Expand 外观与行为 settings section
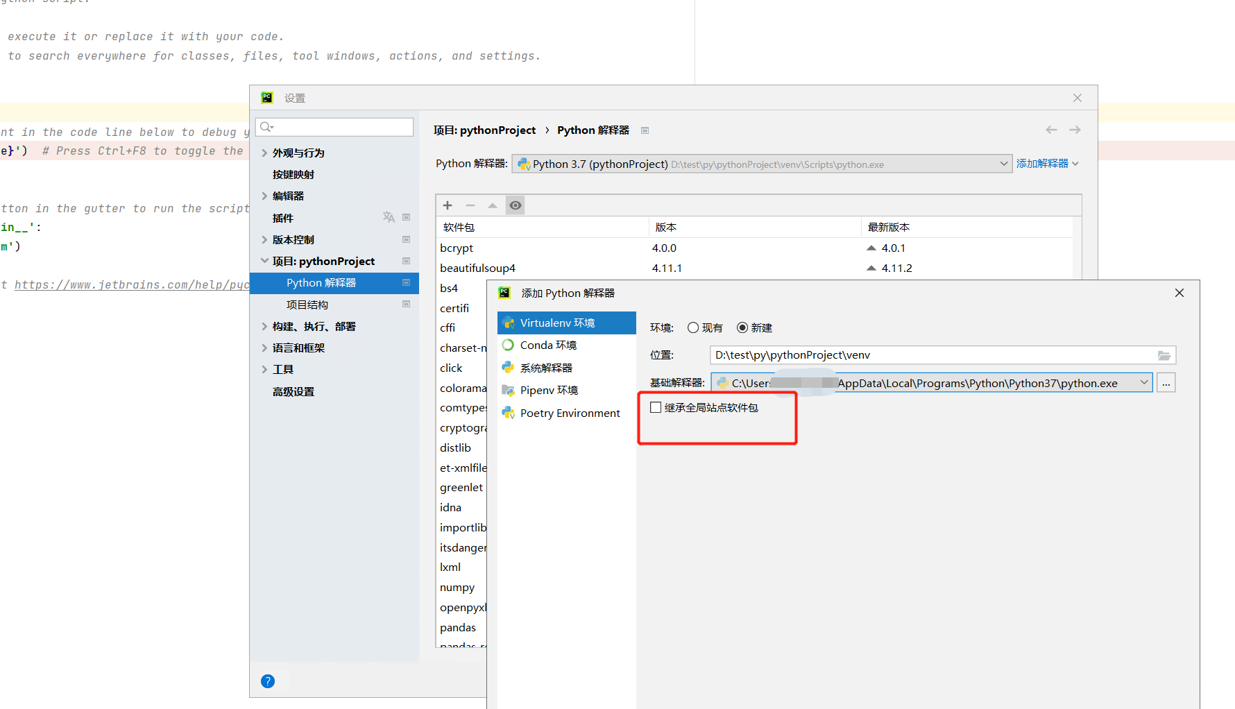 pos(264,153)
